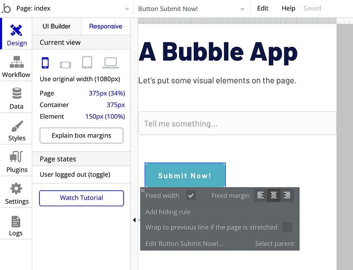Open the Workflow tab icon
Screen dimensions: 353x270
pyautogui.click(x=17, y=62)
